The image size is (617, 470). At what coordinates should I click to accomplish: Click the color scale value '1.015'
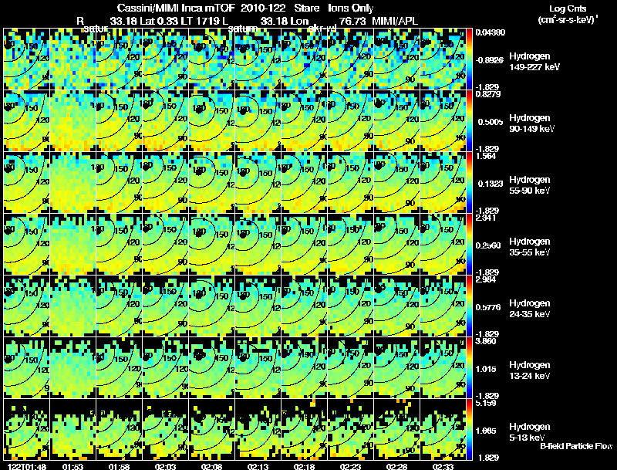487,369
